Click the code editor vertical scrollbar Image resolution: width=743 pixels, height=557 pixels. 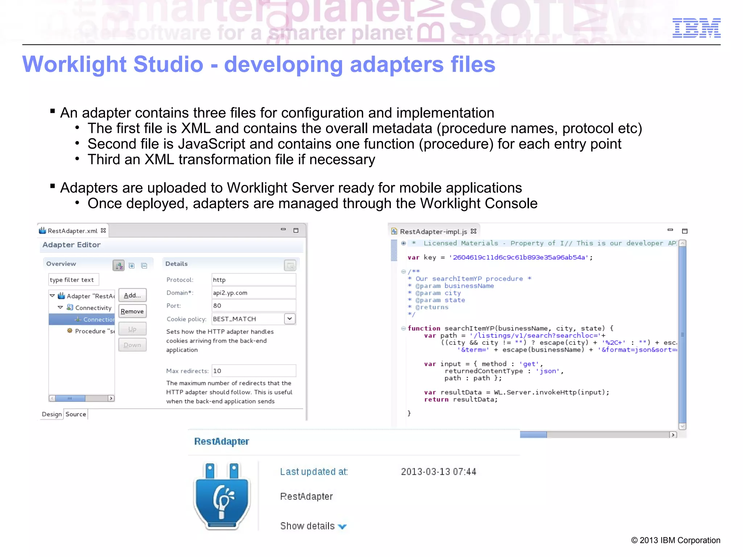point(682,335)
